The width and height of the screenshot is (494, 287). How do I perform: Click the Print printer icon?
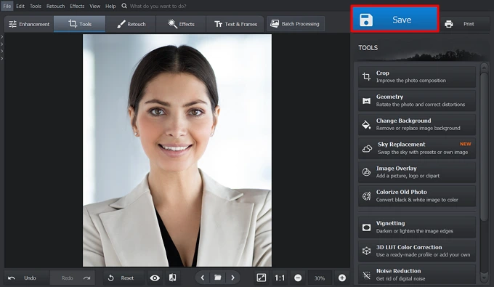coord(449,24)
